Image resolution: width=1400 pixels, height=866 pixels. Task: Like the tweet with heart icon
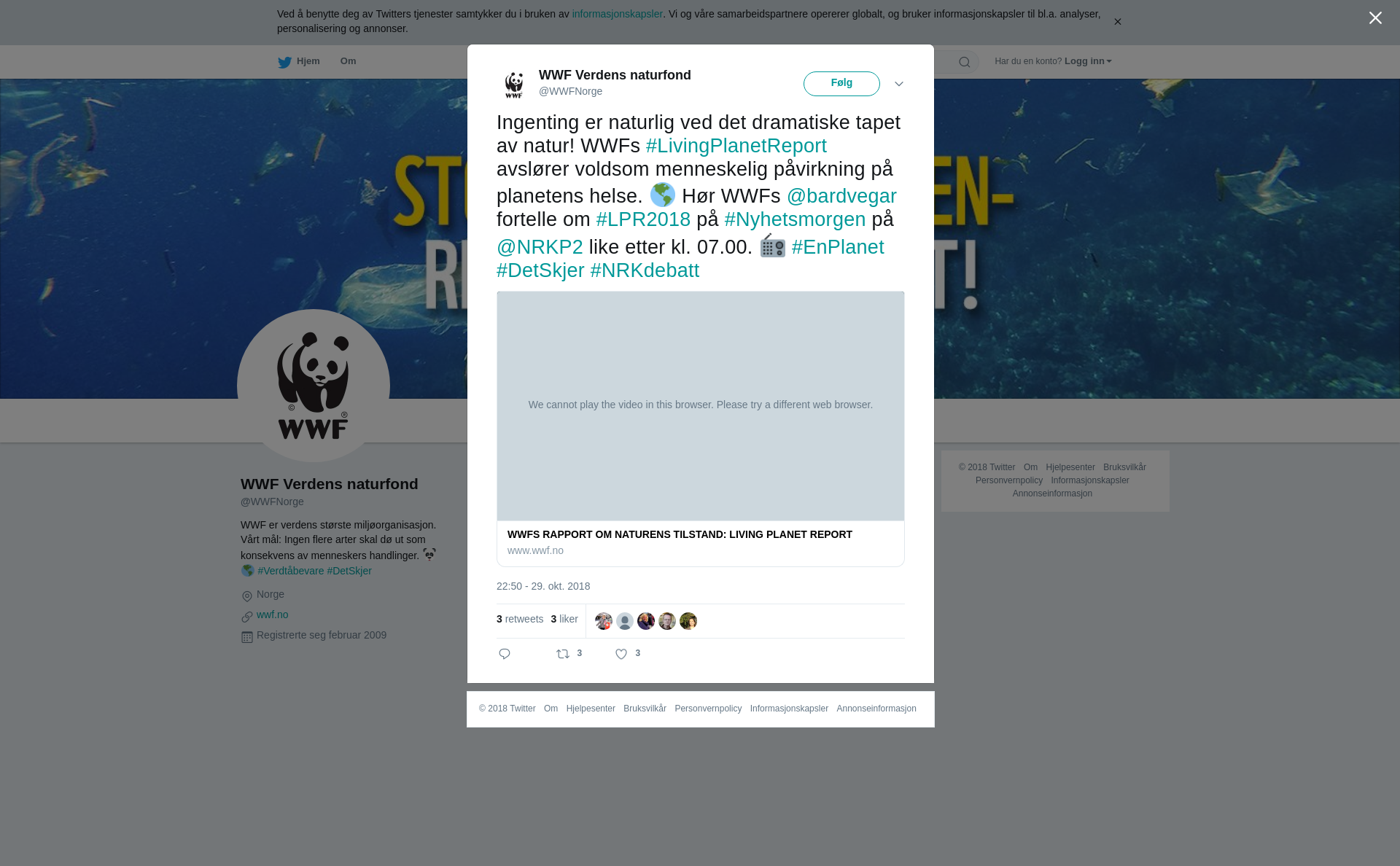coord(621,654)
